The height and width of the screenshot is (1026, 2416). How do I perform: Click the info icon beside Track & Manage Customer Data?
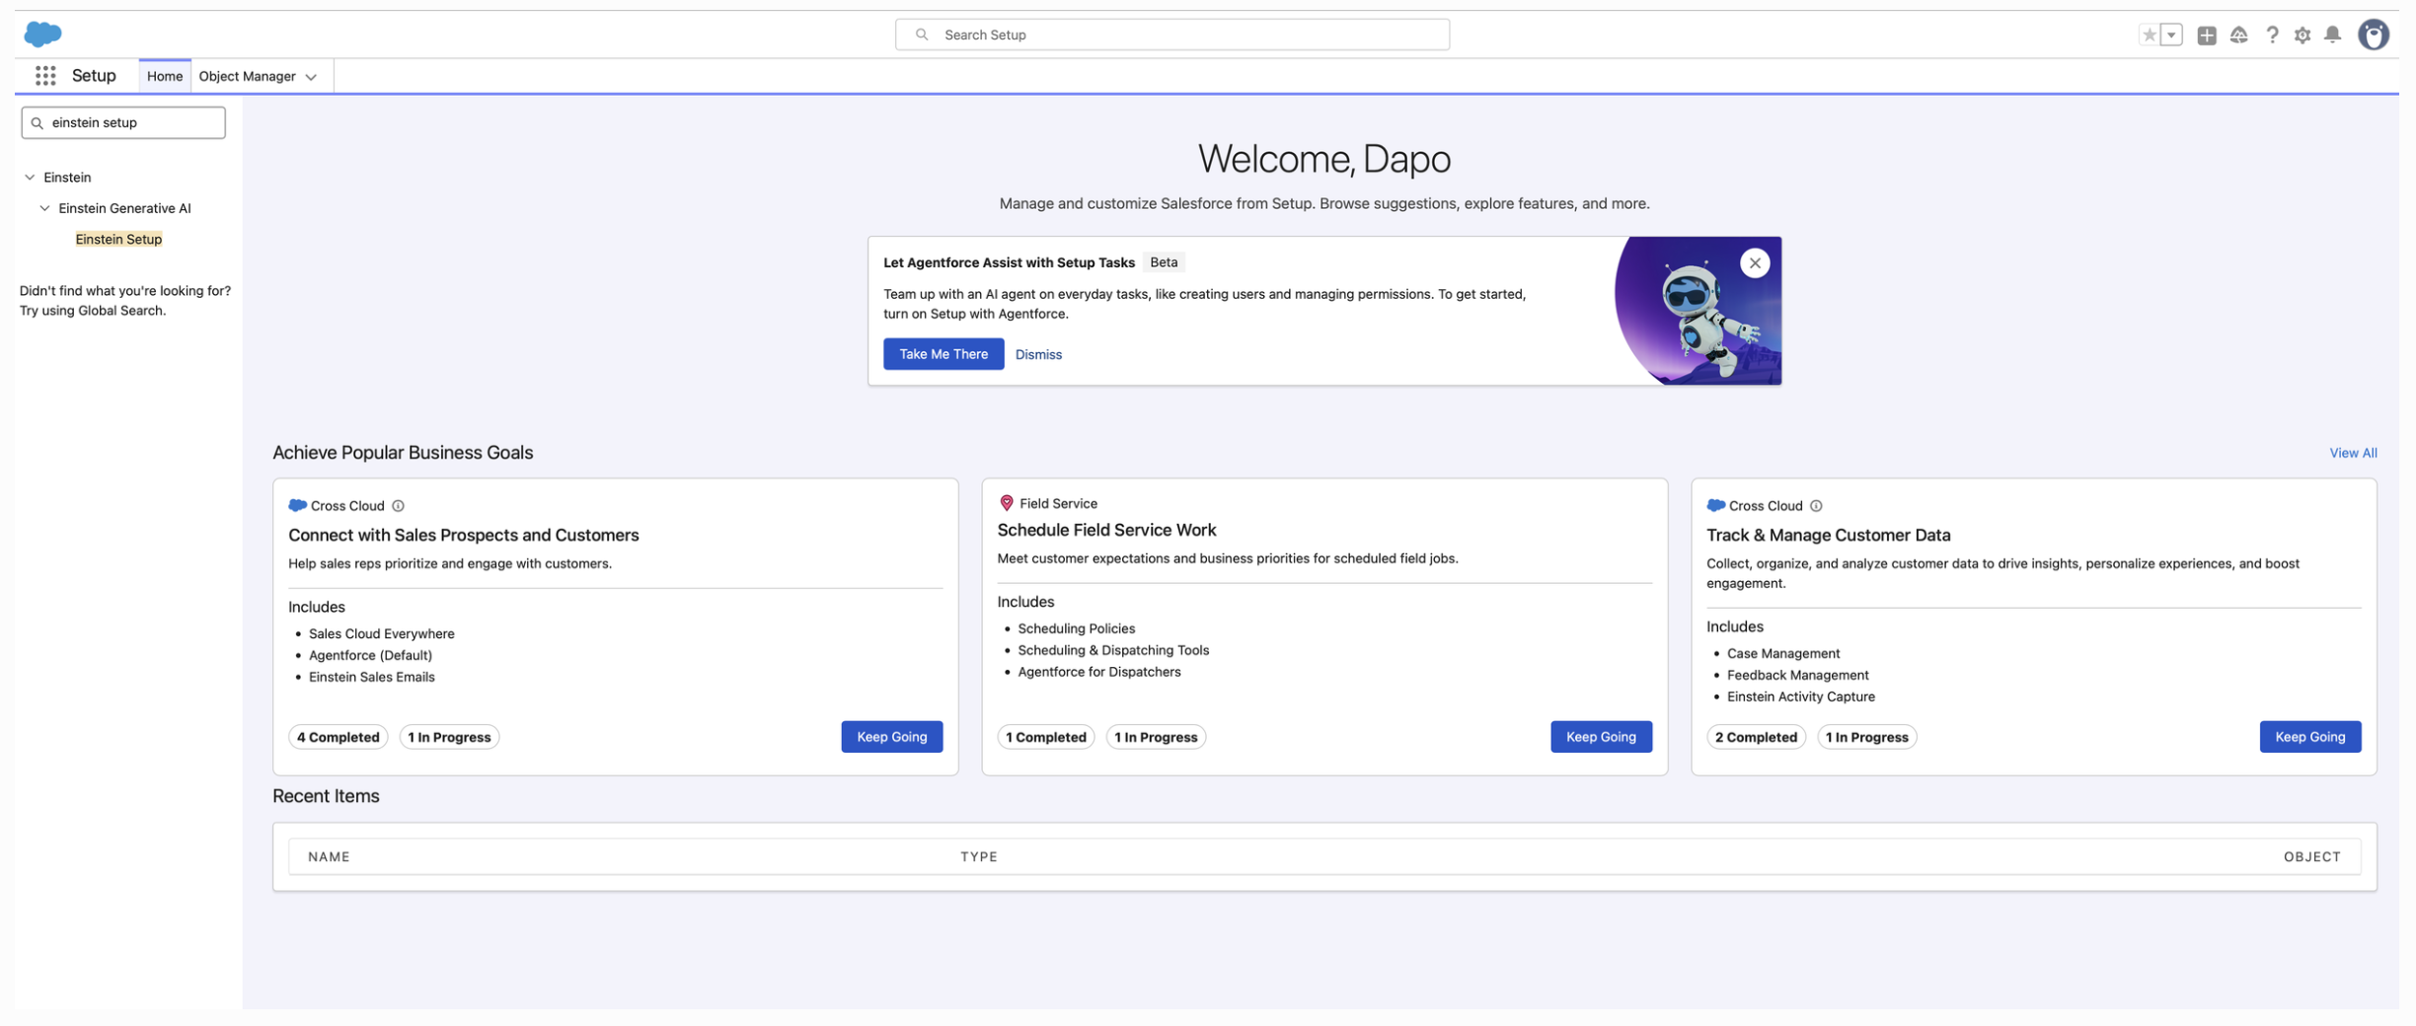tap(1816, 506)
